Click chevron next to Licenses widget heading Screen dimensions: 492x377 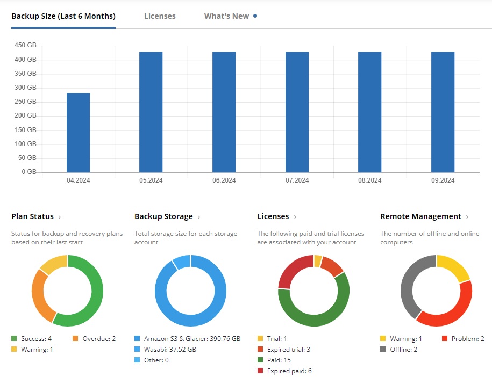click(295, 217)
